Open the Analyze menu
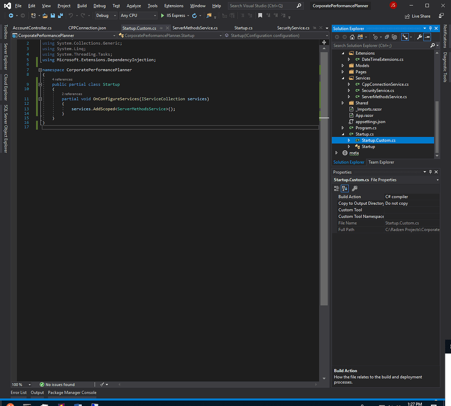451x406 pixels. tap(134, 6)
